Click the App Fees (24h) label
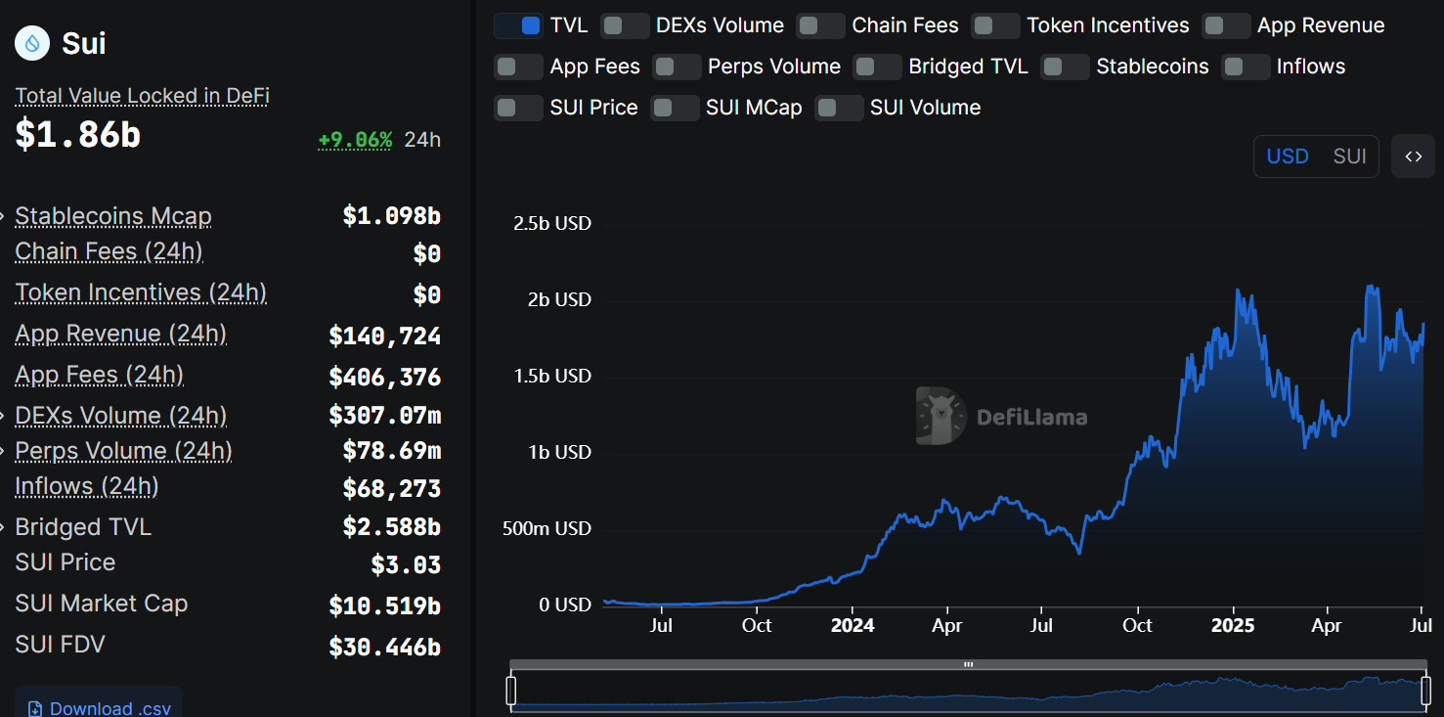1444x717 pixels. coord(99,375)
